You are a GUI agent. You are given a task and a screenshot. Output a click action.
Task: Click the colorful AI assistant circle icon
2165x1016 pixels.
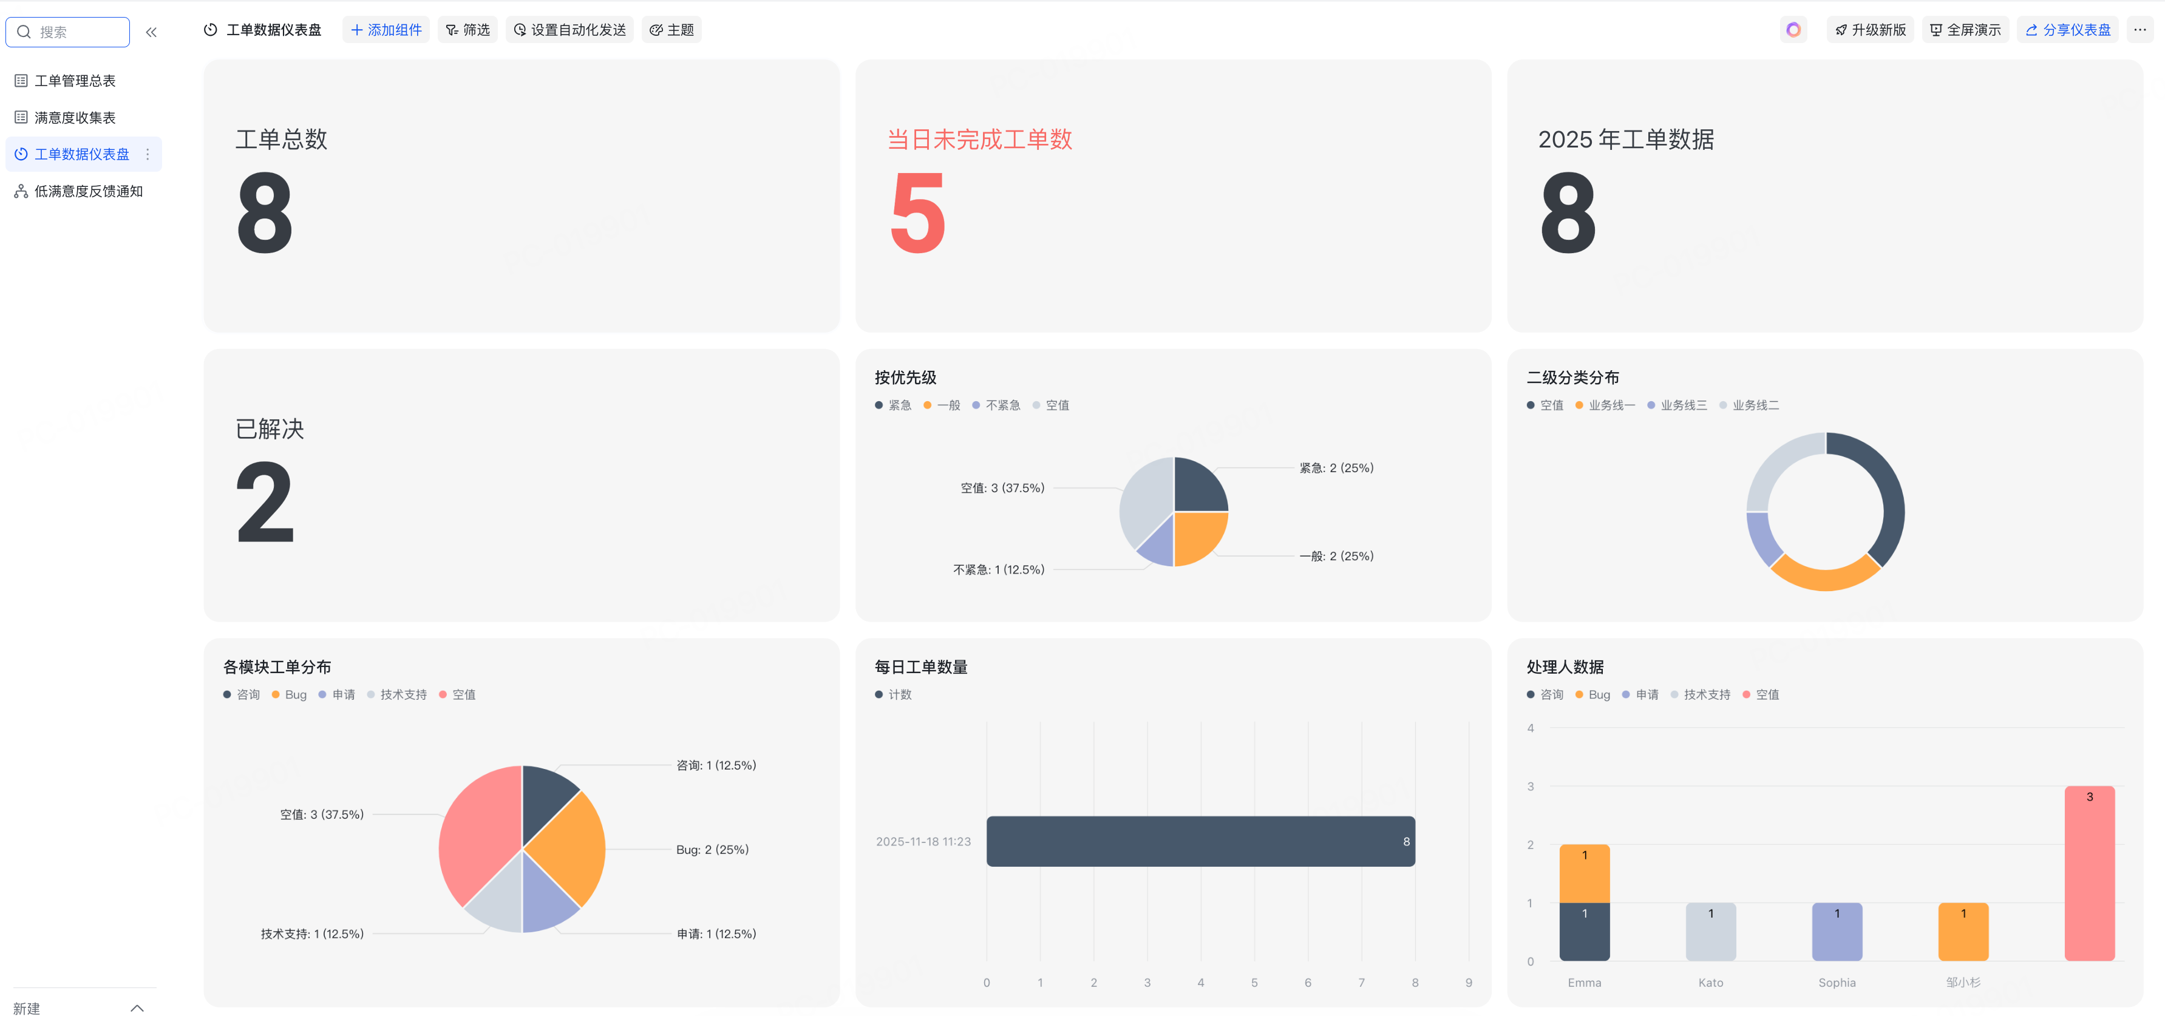[x=1793, y=30]
